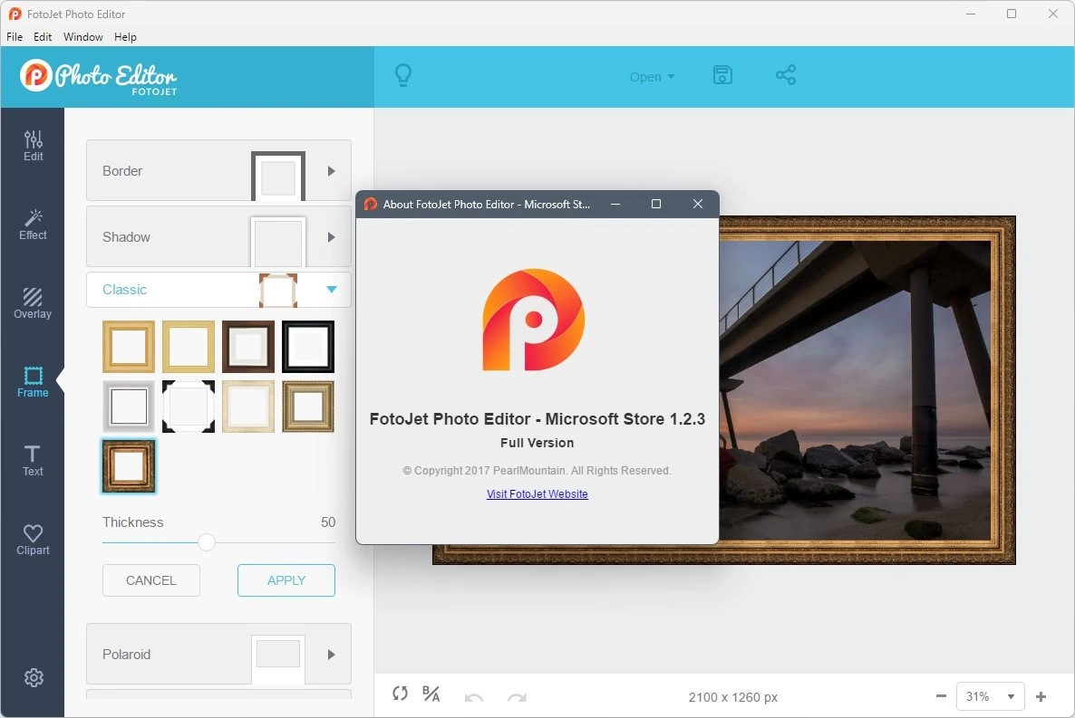Open the Overlay sidebar panel

(x=33, y=303)
